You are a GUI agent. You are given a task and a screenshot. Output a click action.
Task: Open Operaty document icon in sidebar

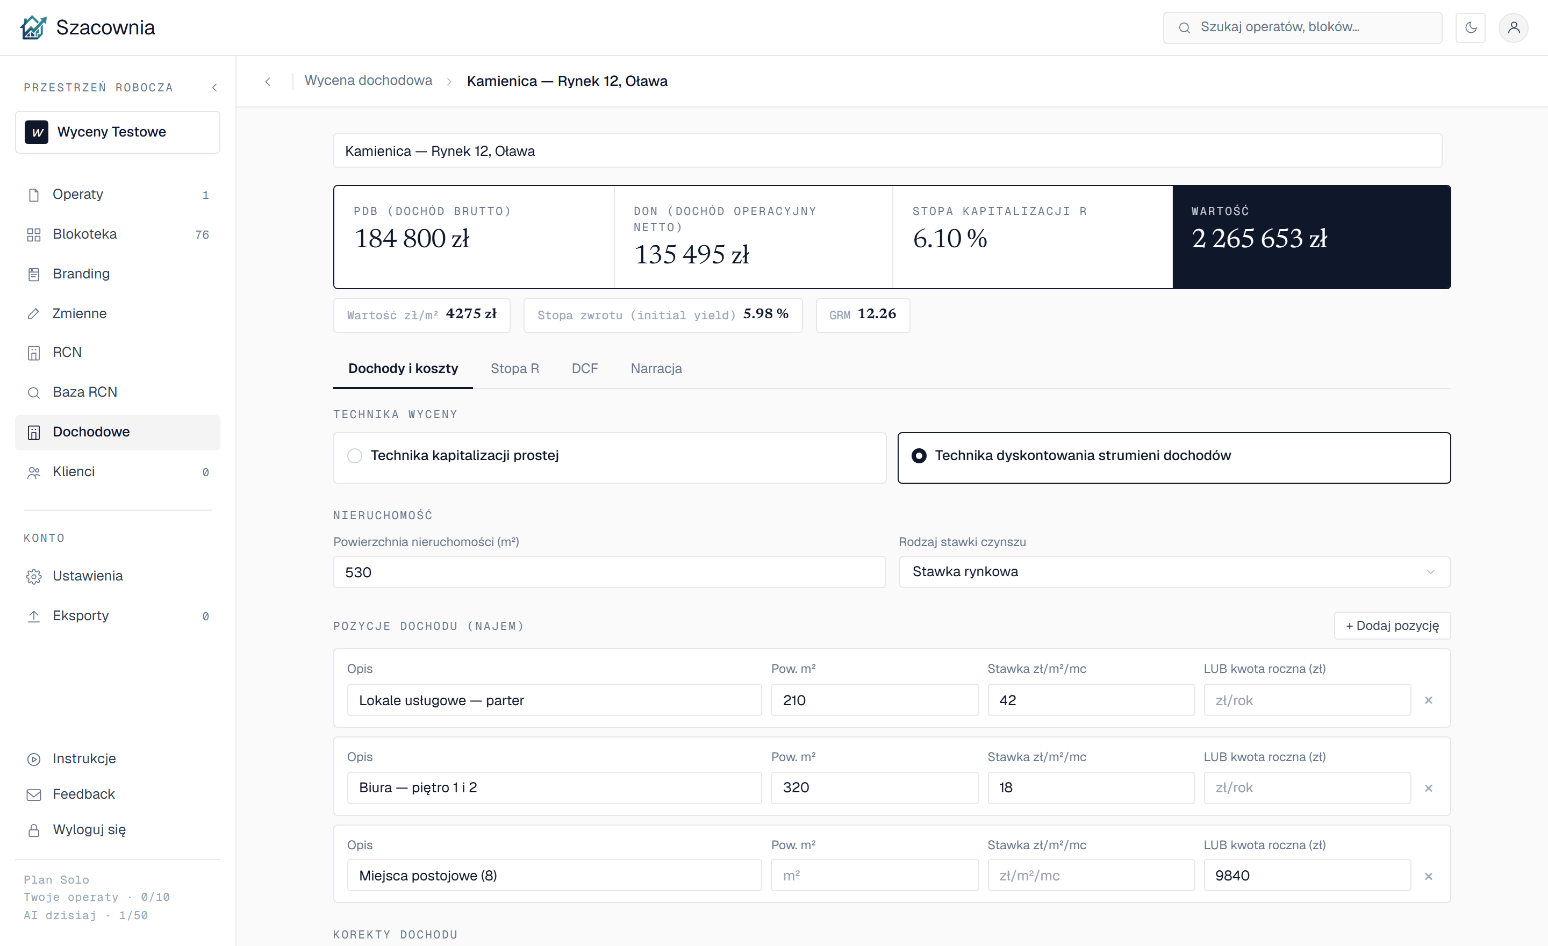[x=34, y=195]
